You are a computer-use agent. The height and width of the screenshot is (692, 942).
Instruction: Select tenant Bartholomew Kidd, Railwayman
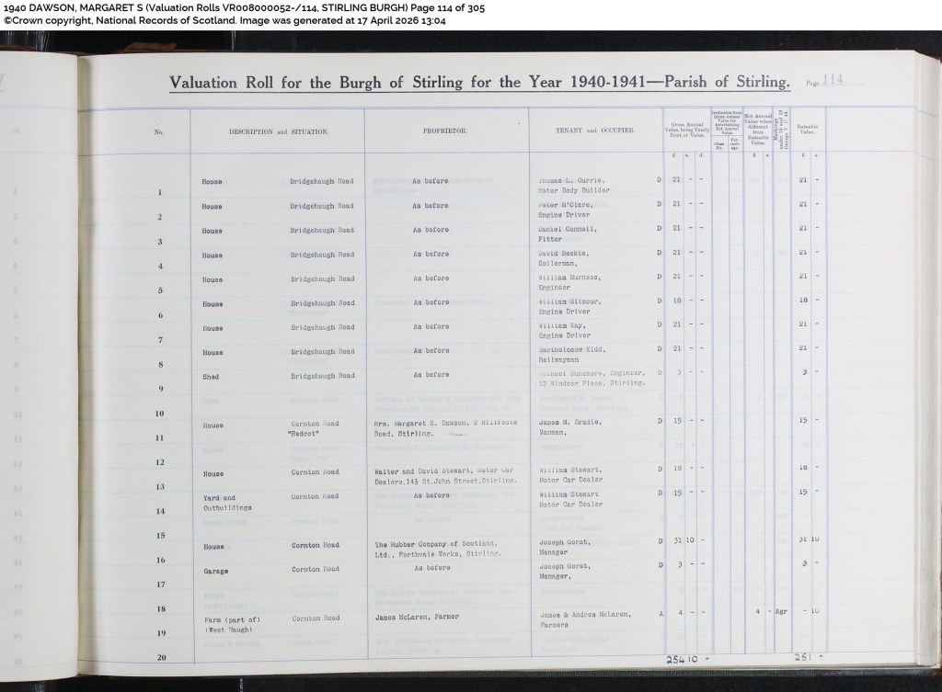[x=572, y=354]
